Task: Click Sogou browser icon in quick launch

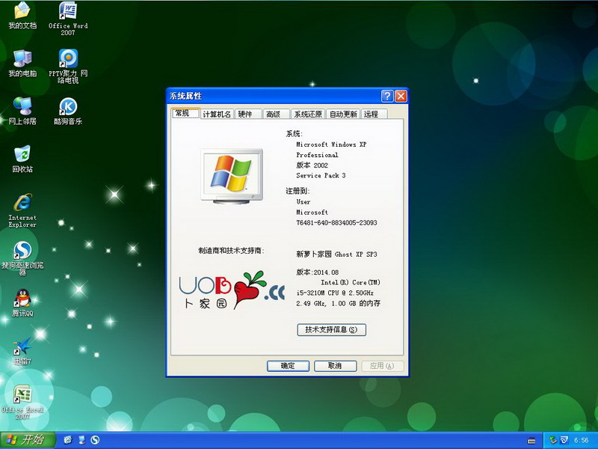Action: tap(95, 440)
